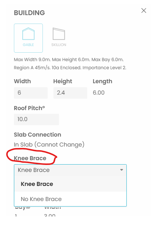Click into the Height field showing 2.4
Viewport: 152px width, 229px height.
[70, 93]
